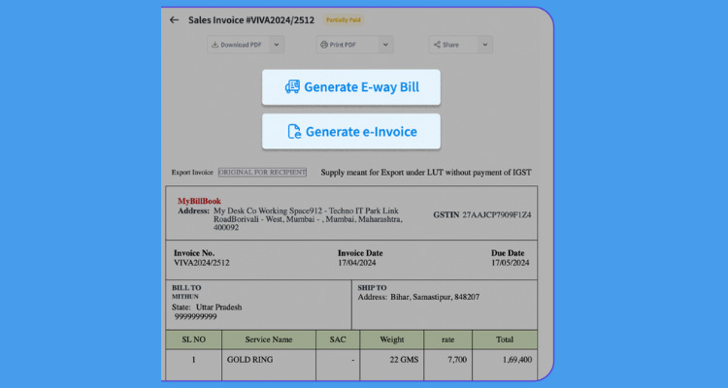
Task: Click the printer icon in Print PDF
Action: coord(324,45)
